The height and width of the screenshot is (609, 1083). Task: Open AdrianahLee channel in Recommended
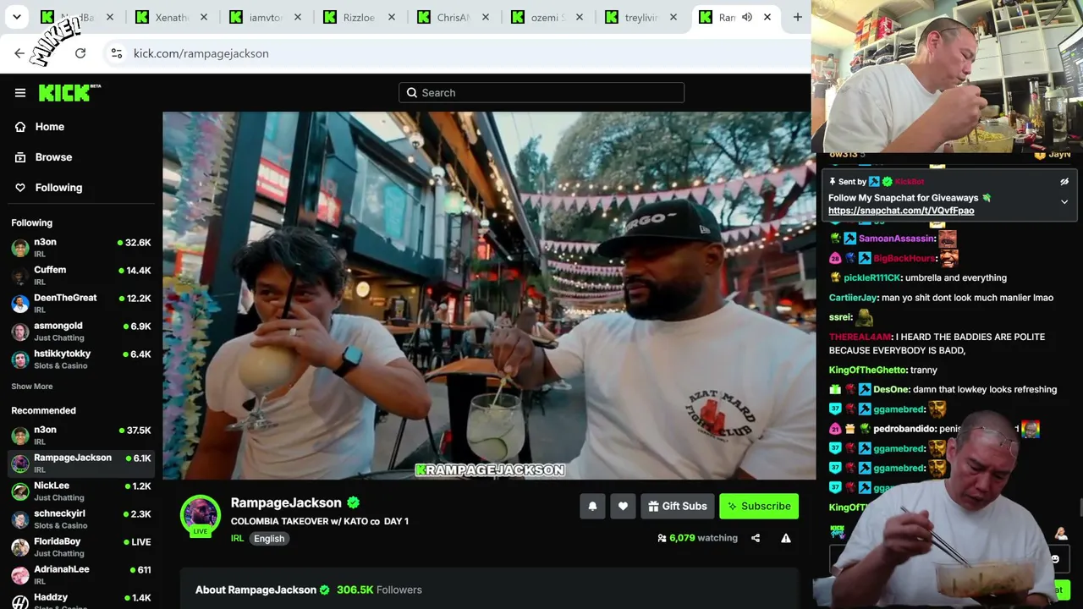(81, 575)
